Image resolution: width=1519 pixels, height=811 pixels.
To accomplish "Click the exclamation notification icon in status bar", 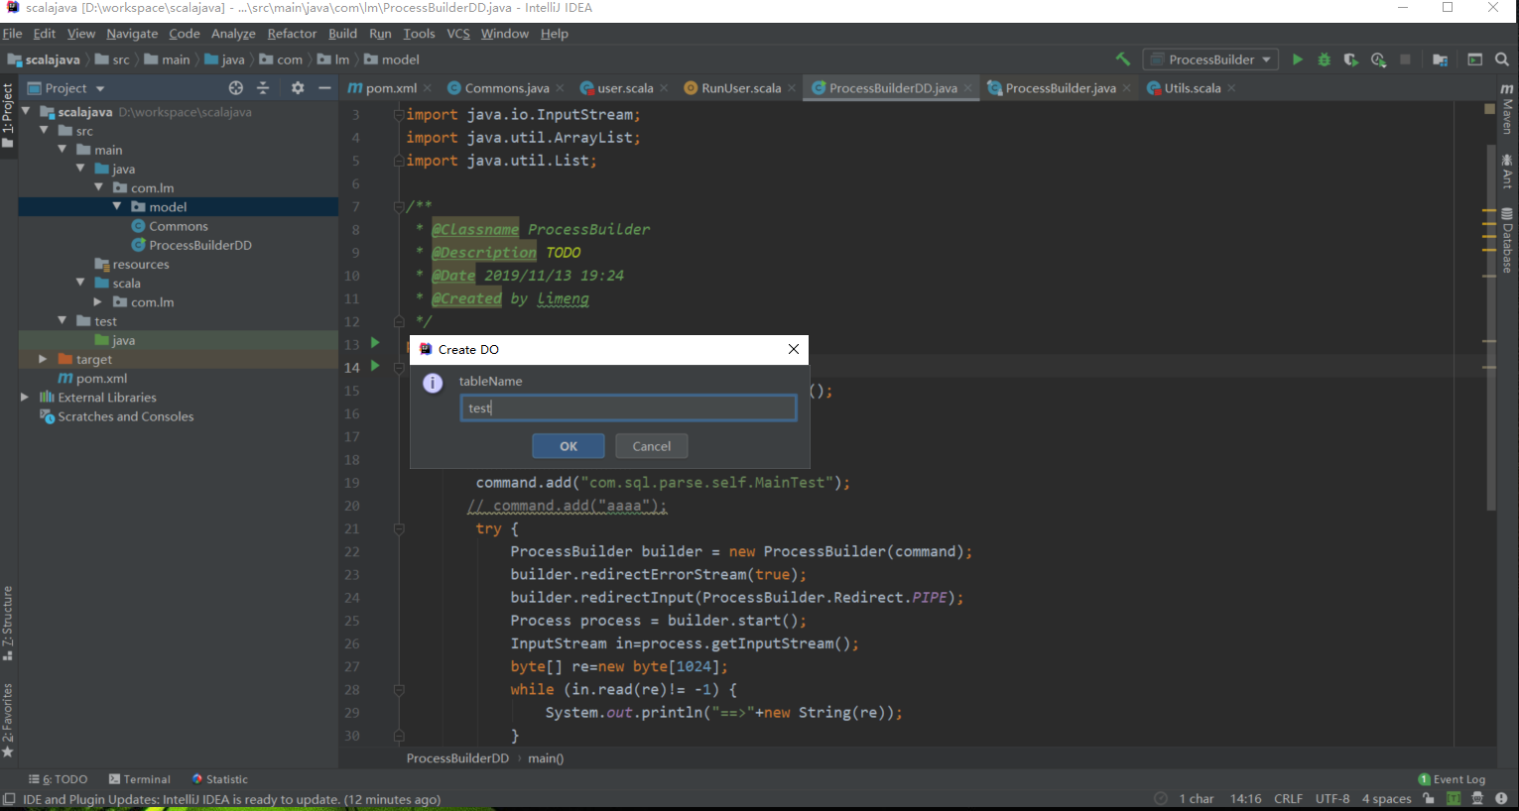I will tap(1501, 798).
